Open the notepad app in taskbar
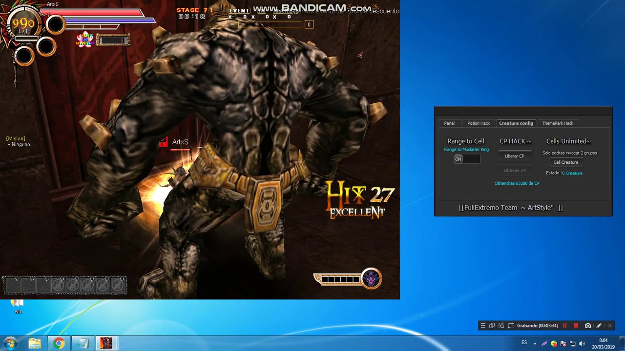Image resolution: width=625 pixels, height=351 pixels. [83, 343]
